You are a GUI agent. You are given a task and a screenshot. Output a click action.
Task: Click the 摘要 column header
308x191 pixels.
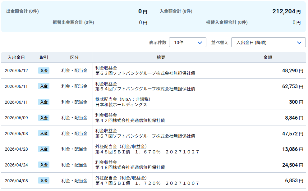click(x=161, y=57)
